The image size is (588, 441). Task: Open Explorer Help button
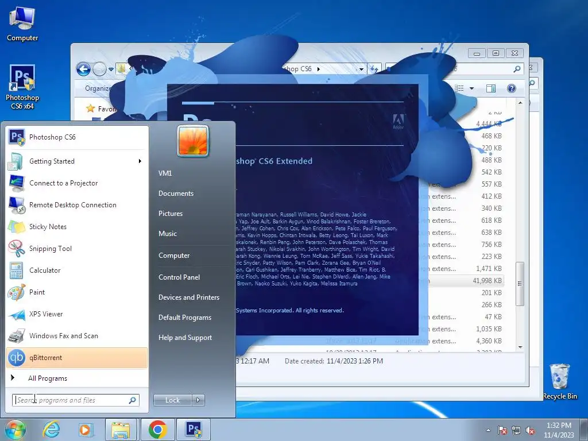(512, 88)
